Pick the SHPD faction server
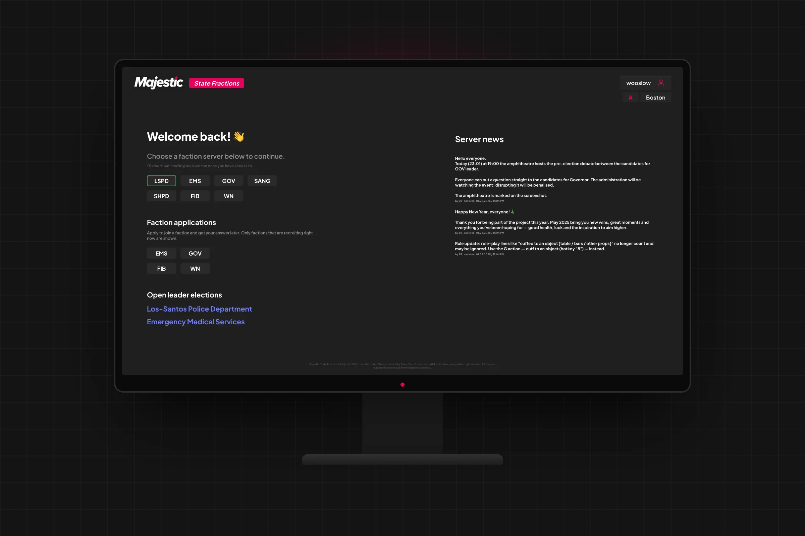Viewport: 805px width, 536px height. pos(162,196)
